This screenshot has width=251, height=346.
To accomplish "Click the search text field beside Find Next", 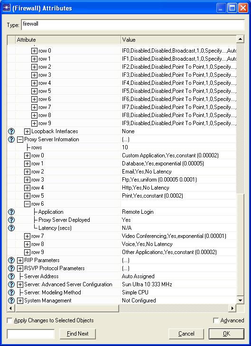I will [31, 334].
